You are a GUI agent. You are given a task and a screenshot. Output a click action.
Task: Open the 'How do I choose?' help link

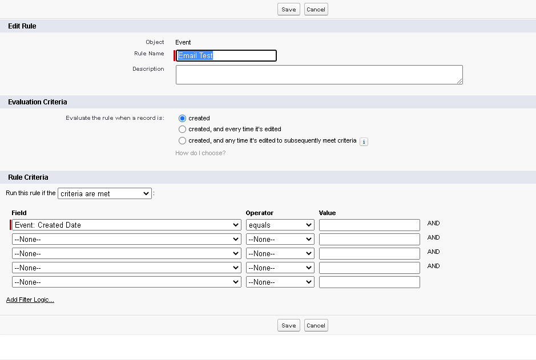(200, 153)
